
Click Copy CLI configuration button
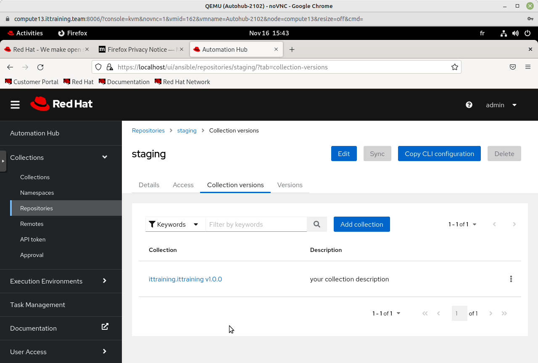[x=439, y=154]
